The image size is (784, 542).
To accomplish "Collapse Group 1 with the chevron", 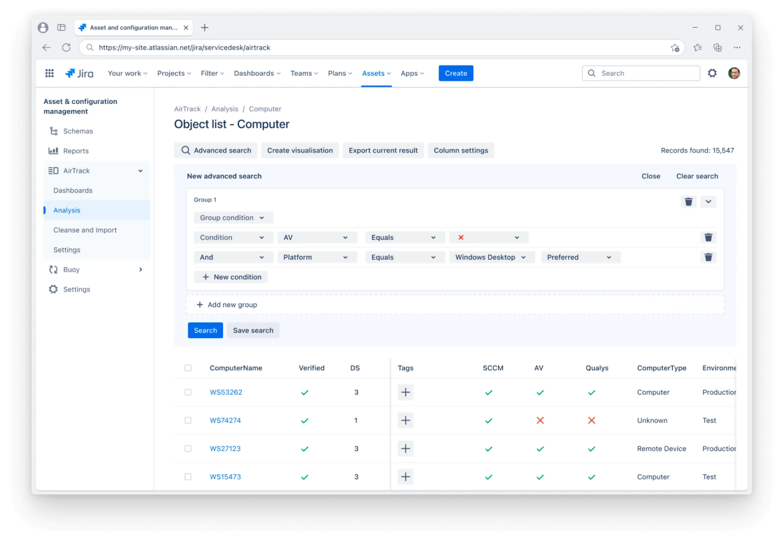I will (x=709, y=201).
